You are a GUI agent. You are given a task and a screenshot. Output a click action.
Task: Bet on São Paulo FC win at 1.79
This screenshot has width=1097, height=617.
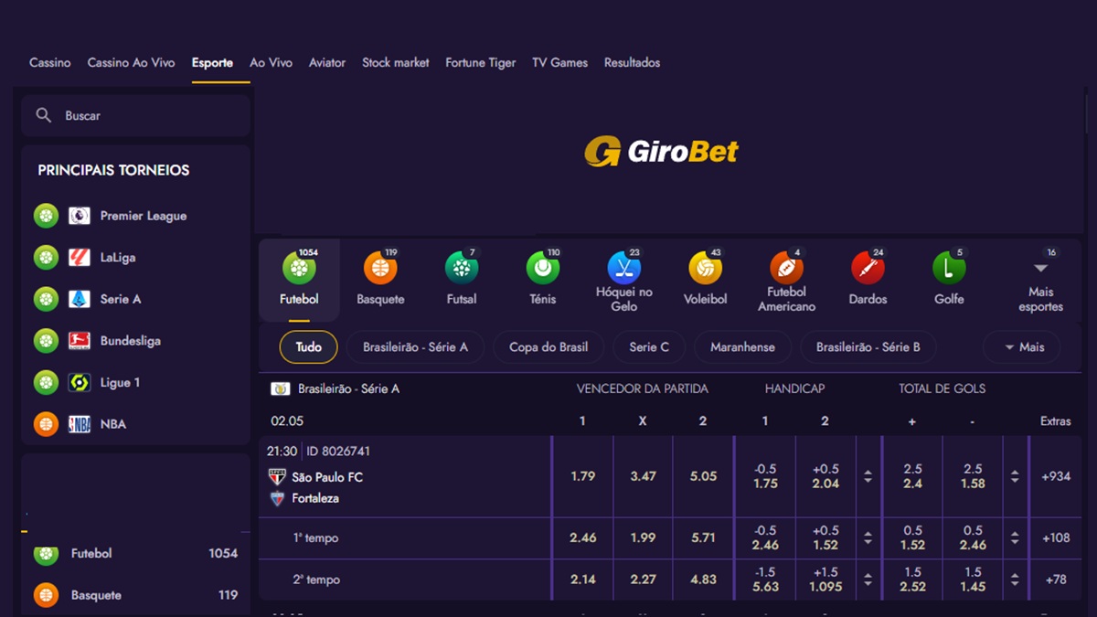583,476
